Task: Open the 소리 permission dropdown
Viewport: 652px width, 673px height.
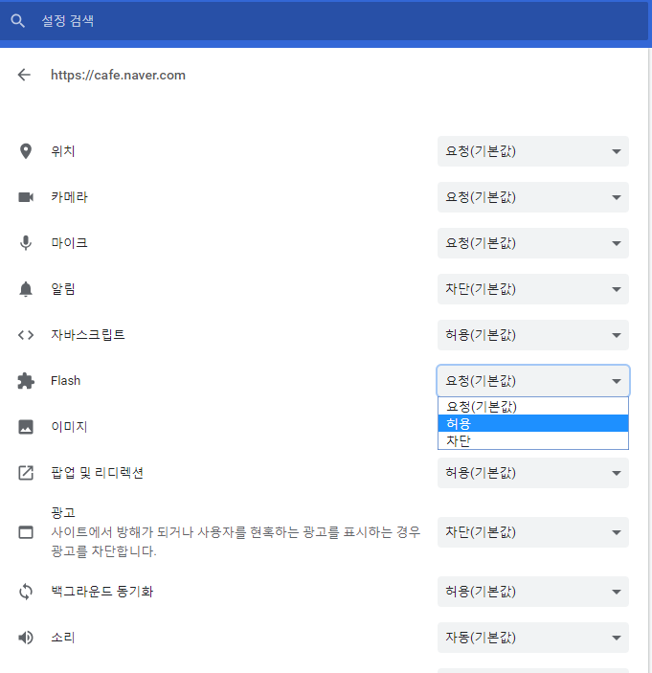Action: pos(532,638)
